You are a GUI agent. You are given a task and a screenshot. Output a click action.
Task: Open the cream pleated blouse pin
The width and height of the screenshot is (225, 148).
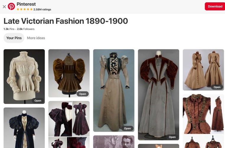pyautogui.click(x=24, y=74)
